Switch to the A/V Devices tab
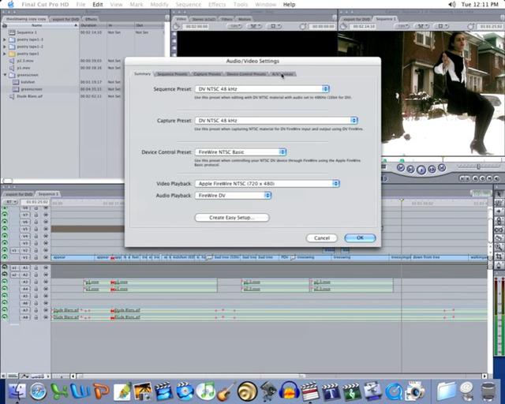505x404 pixels. click(x=282, y=74)
